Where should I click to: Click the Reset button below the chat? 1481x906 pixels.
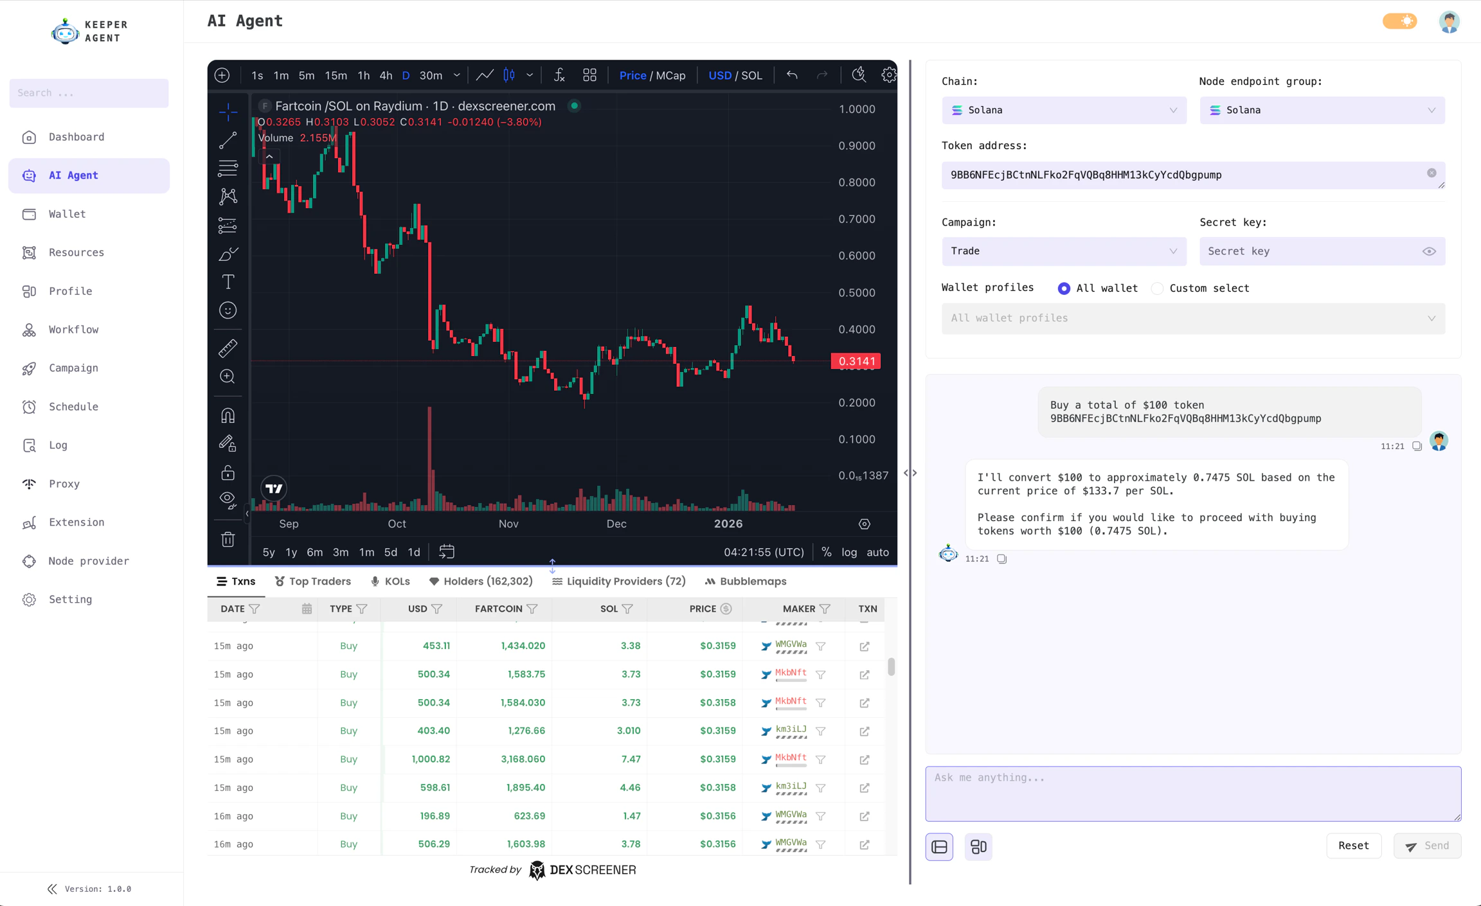(1353, 846)
